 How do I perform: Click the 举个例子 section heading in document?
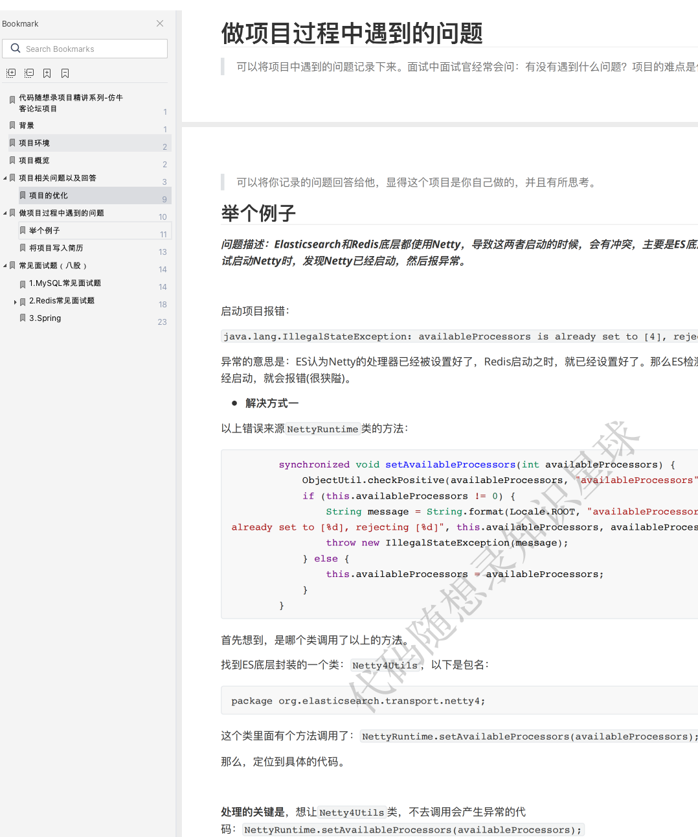coord(258,213)
